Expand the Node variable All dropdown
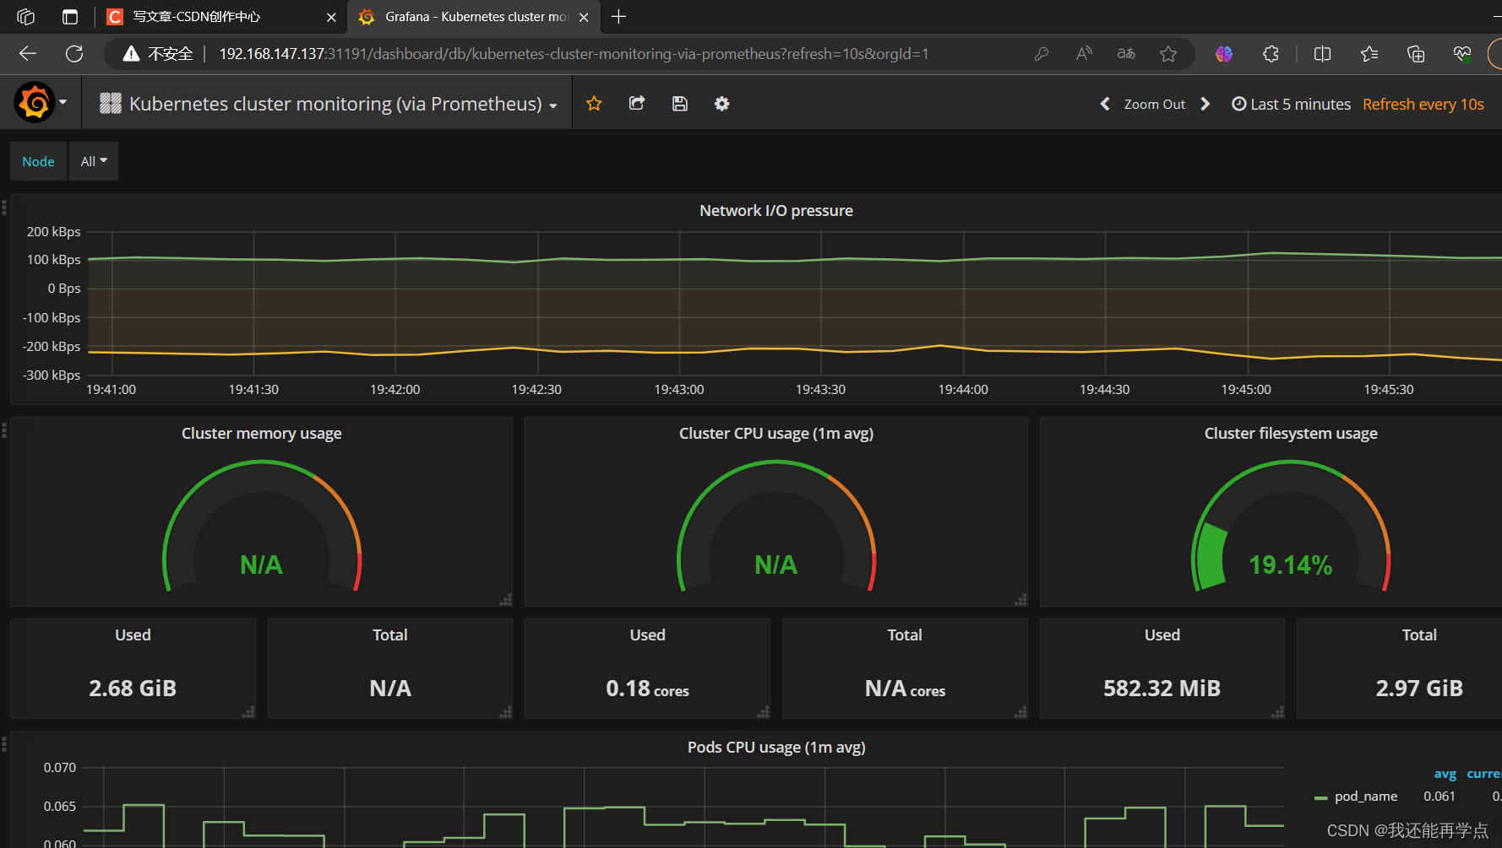The height and width of the screenshot is (848, 1502). 94,161
